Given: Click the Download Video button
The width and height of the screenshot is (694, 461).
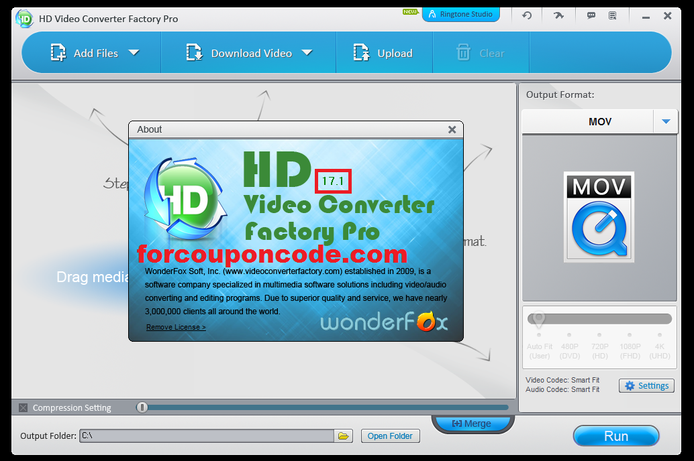Looking at the screenshot, I should tap(239, 53).
